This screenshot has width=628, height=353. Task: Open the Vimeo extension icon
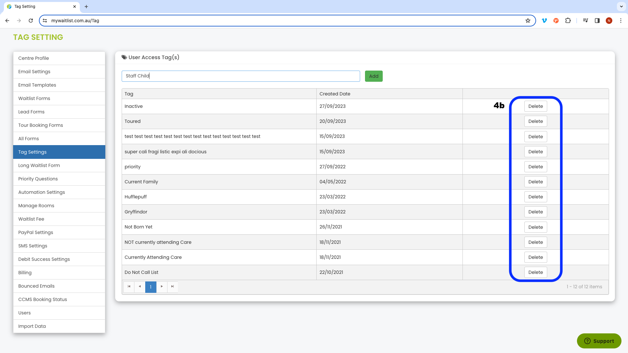coord(544,21)
